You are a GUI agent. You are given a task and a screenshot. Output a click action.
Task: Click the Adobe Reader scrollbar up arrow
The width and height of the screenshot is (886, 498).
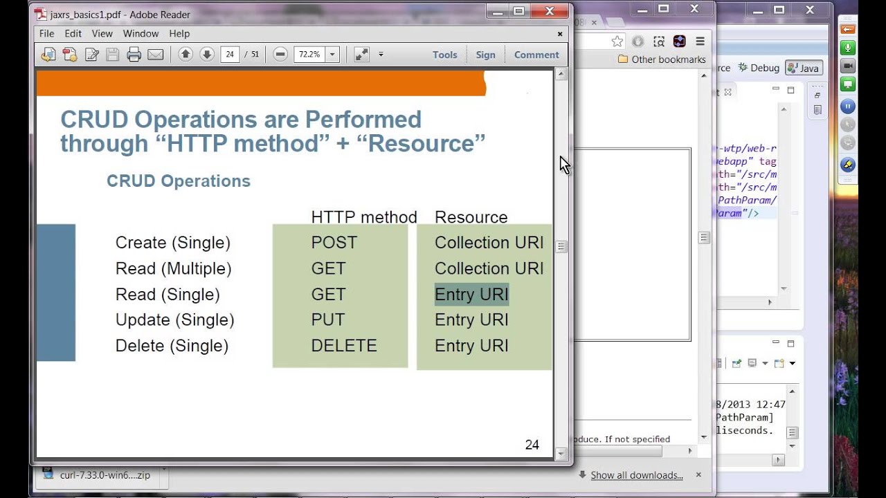561,74
